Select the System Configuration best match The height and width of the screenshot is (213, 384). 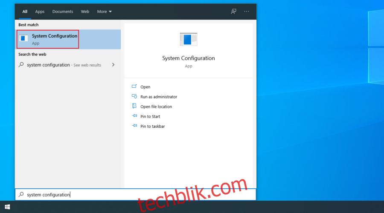(x=68, y=39)
